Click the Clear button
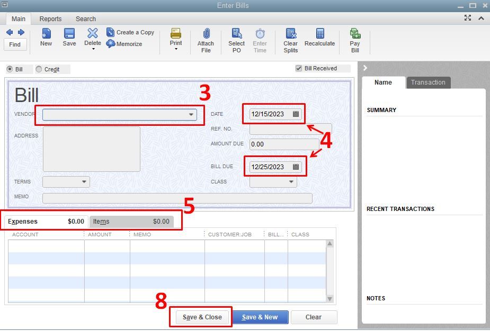 (x=314, y=317)
